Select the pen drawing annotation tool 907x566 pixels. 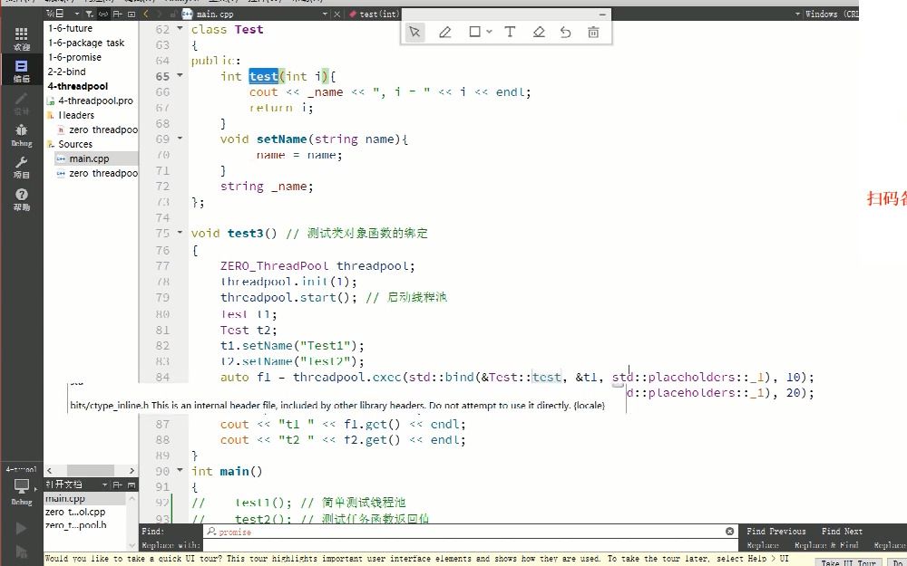click(444, 32)
